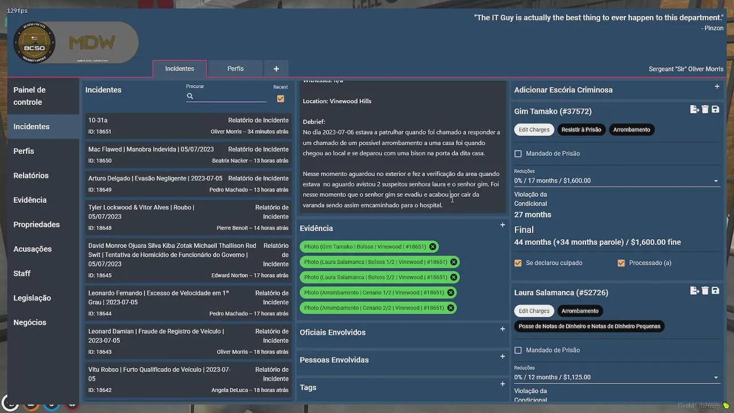This screenshot has width=734, height=413.
Task: Add an officer with the Oficiais Envolvidos plus
Action: pyautogui.click(x=502, y=329)
